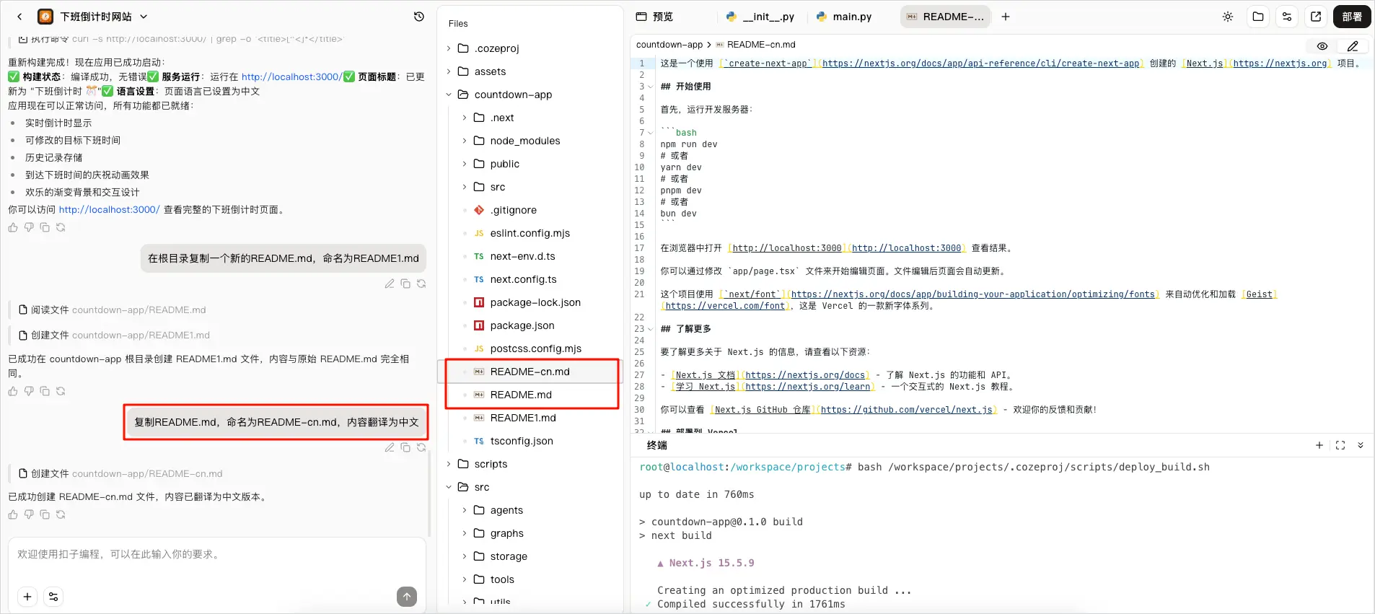Open tsconfig.json in the file tree
The width and height of the screenshot is (1375, 614).
[530, 441]
